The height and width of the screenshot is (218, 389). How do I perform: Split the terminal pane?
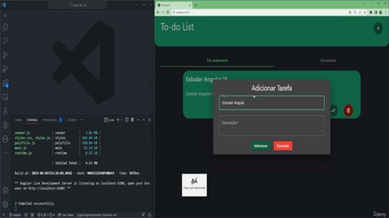click(127, 120)
